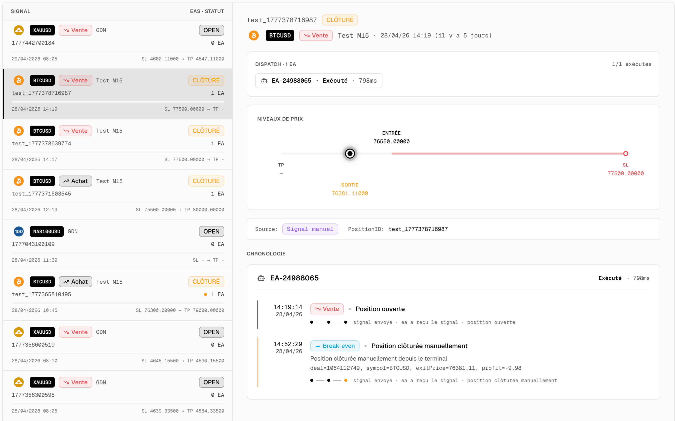The width and height of the screenshot is (675, 421).
Task: Click the gold icon in signal 1777356300595
Action: [19, 382]
